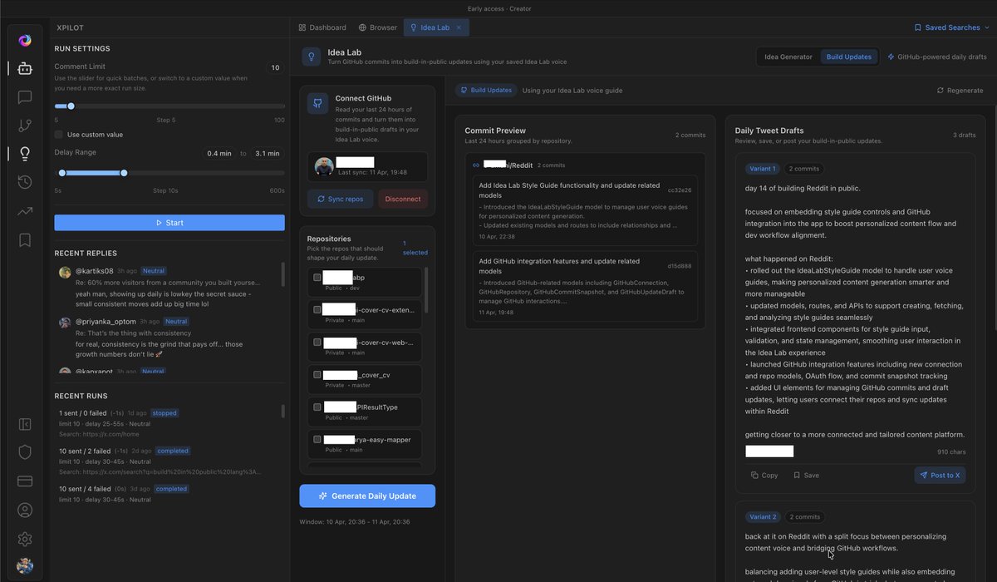Click the Variant 1 badge
Image resolution: width=997 pixels, height=582 pixels.
click(762, 169)
